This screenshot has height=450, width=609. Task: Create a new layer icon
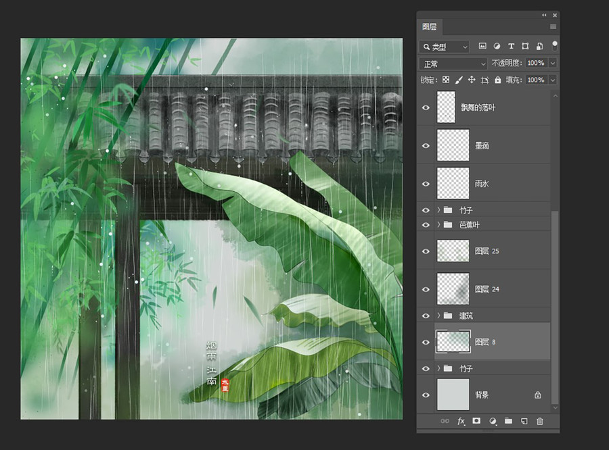click(x=524, y=422)
